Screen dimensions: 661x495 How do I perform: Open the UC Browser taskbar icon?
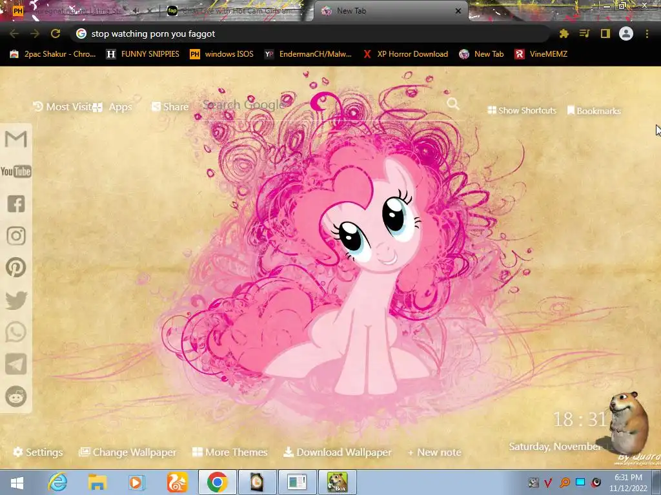point(177,482)
